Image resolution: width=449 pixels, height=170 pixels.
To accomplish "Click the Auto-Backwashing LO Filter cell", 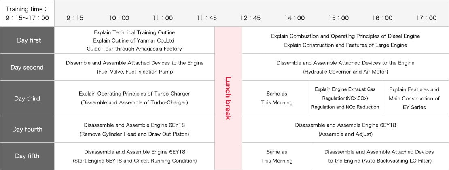I will tap(379, 156).
